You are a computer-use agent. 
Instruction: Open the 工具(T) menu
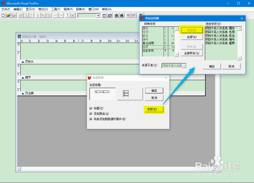pyautogui.click(x=56, y=9)
